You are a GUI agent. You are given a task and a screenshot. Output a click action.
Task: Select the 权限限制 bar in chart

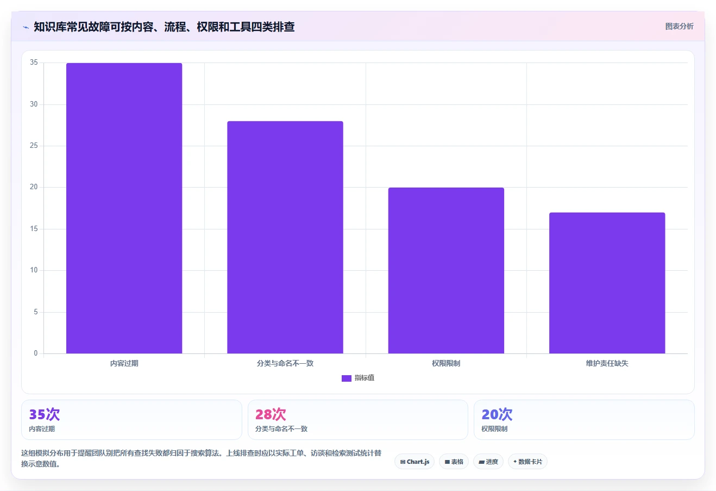tap(446, 270)
